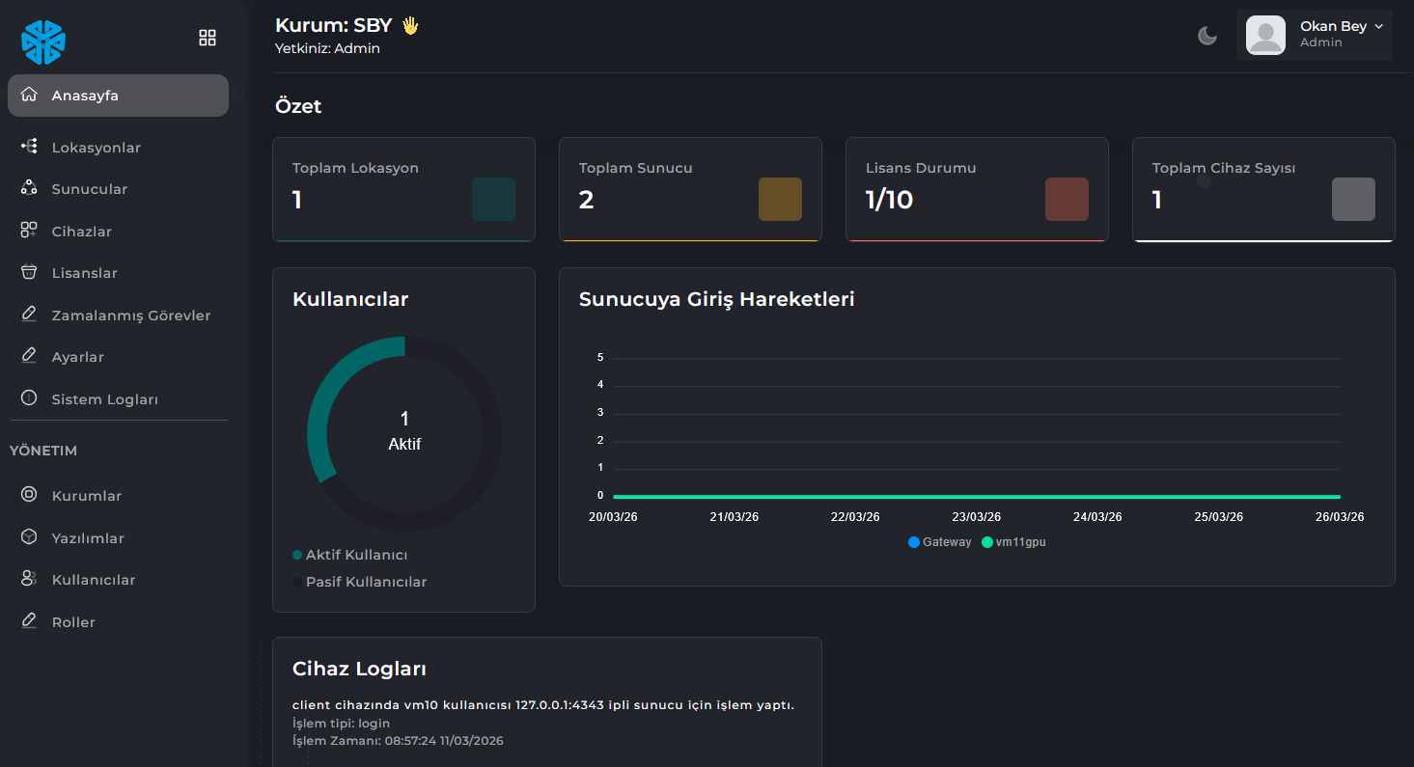Click the Yazılımlar cube icon
The height and width of the screenshot is (767, 1414).
click(29, 537)
